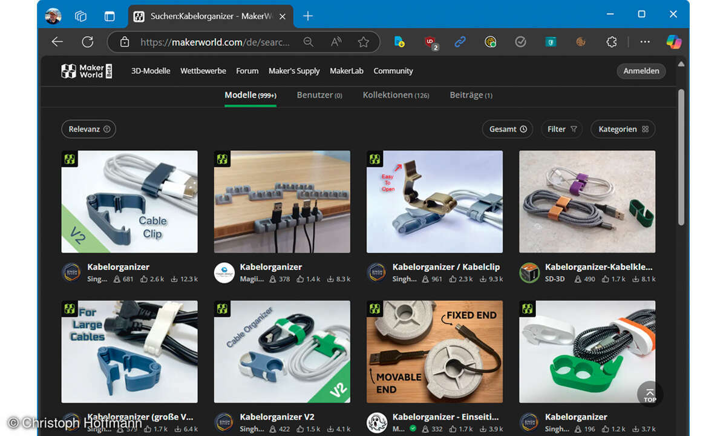Switch to the Modelle results tab
The width and height of the screenshot is (726, 436).
tap(250, 95)
